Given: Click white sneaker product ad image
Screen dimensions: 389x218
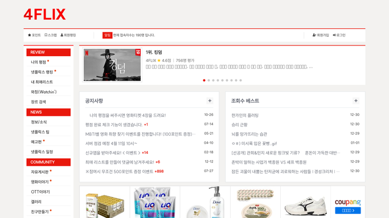Looking at the screenshot, I should tap(306, 202).
